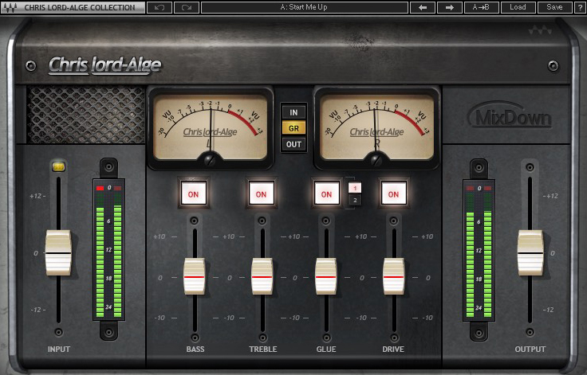Image resolution: width=587 pixels, height=375 pixels.
Task: Toggle the Bass ON switch
Action: pyautogui.click(x=194, y=193)
